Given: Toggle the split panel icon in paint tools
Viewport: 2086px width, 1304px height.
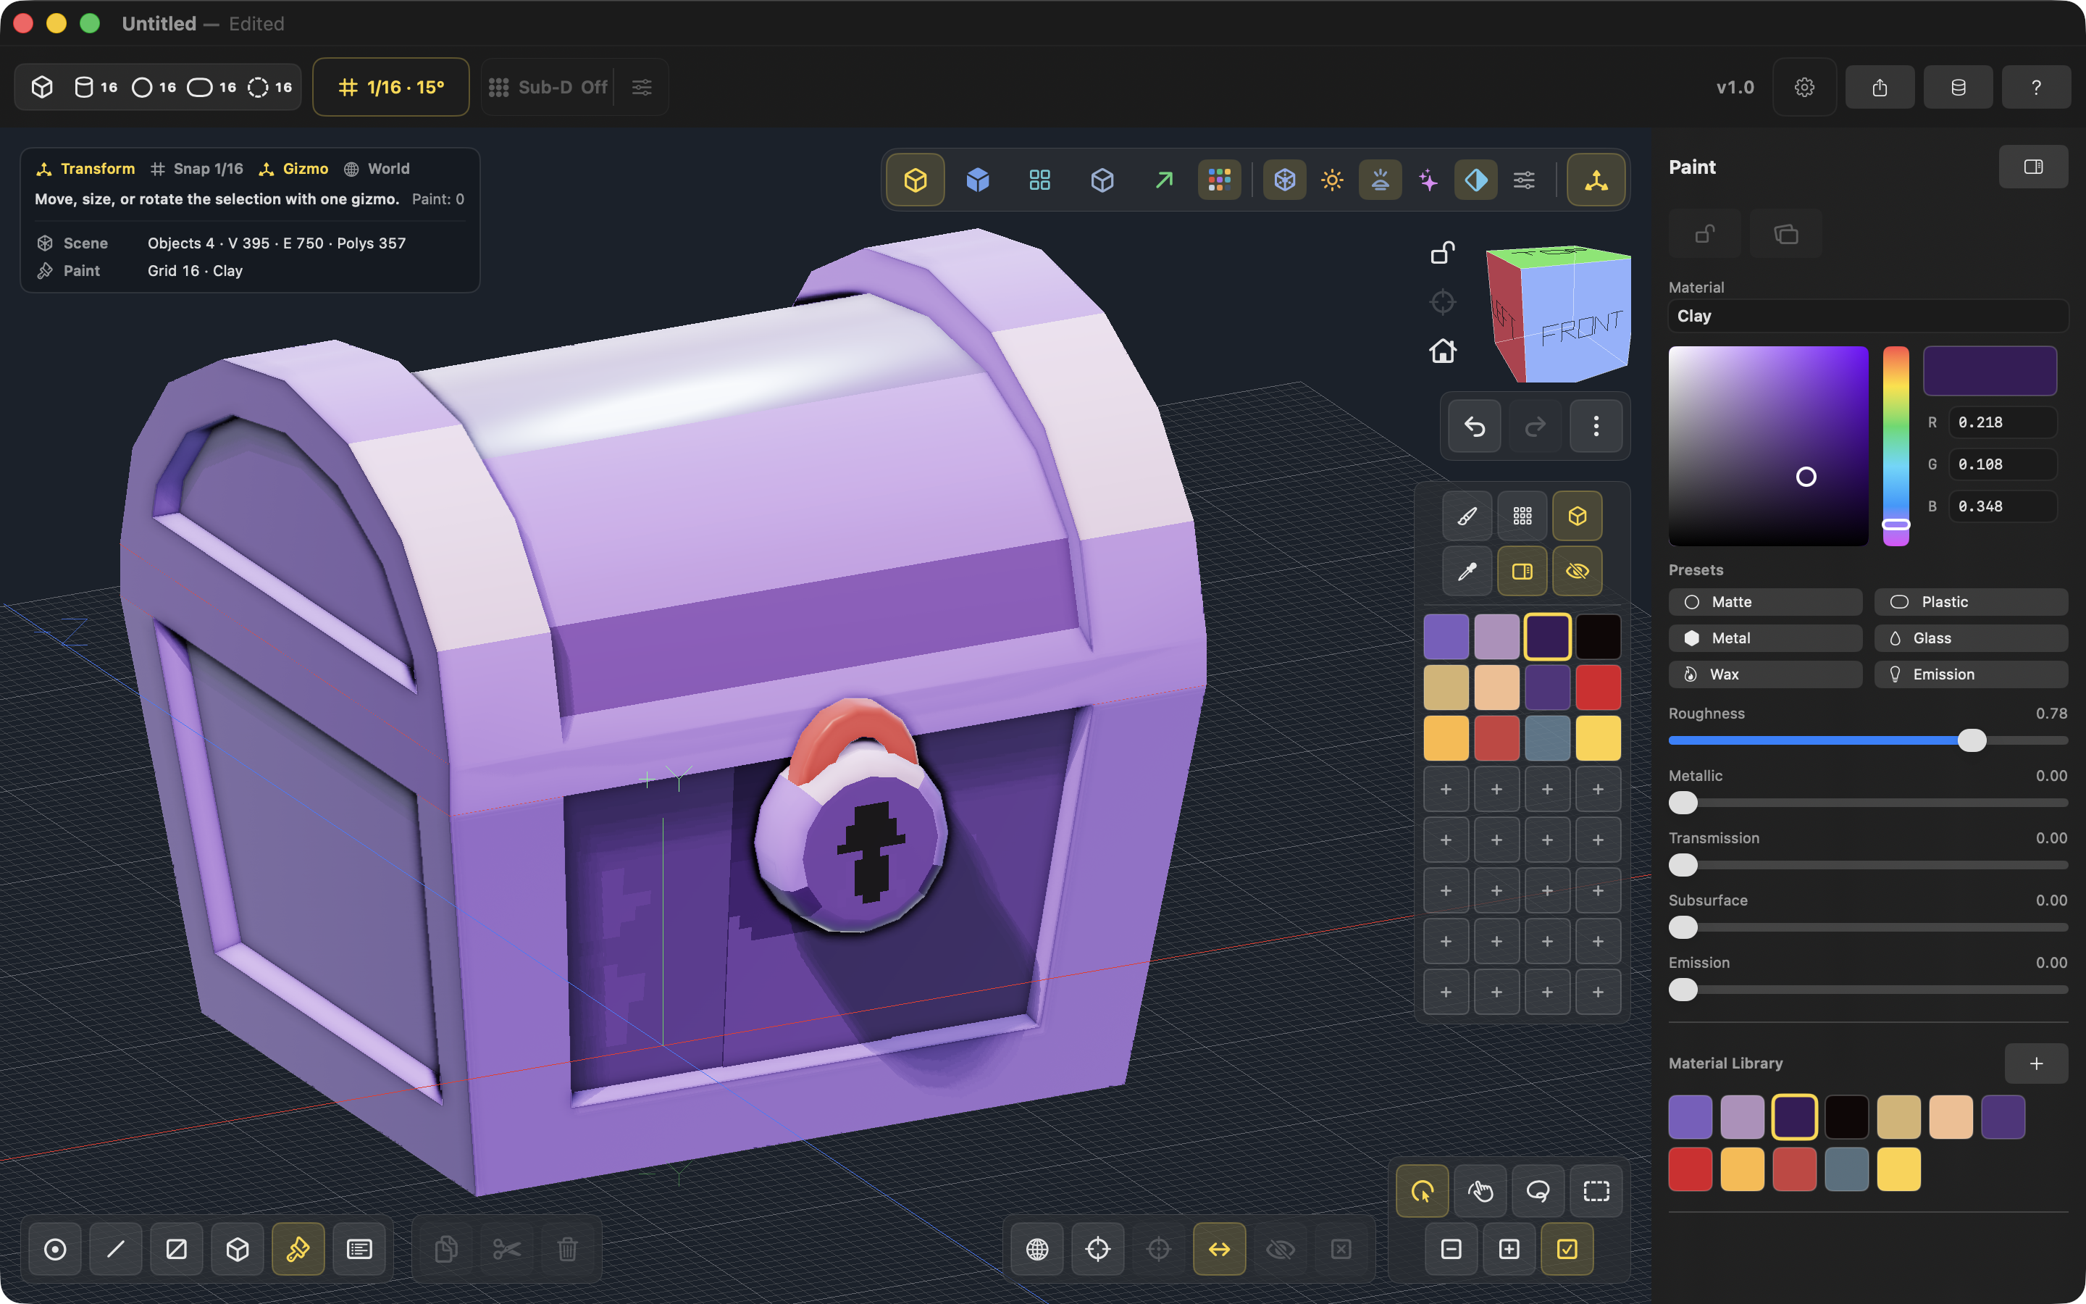Looking at the screenshot, I should [x=1522, y=571].
